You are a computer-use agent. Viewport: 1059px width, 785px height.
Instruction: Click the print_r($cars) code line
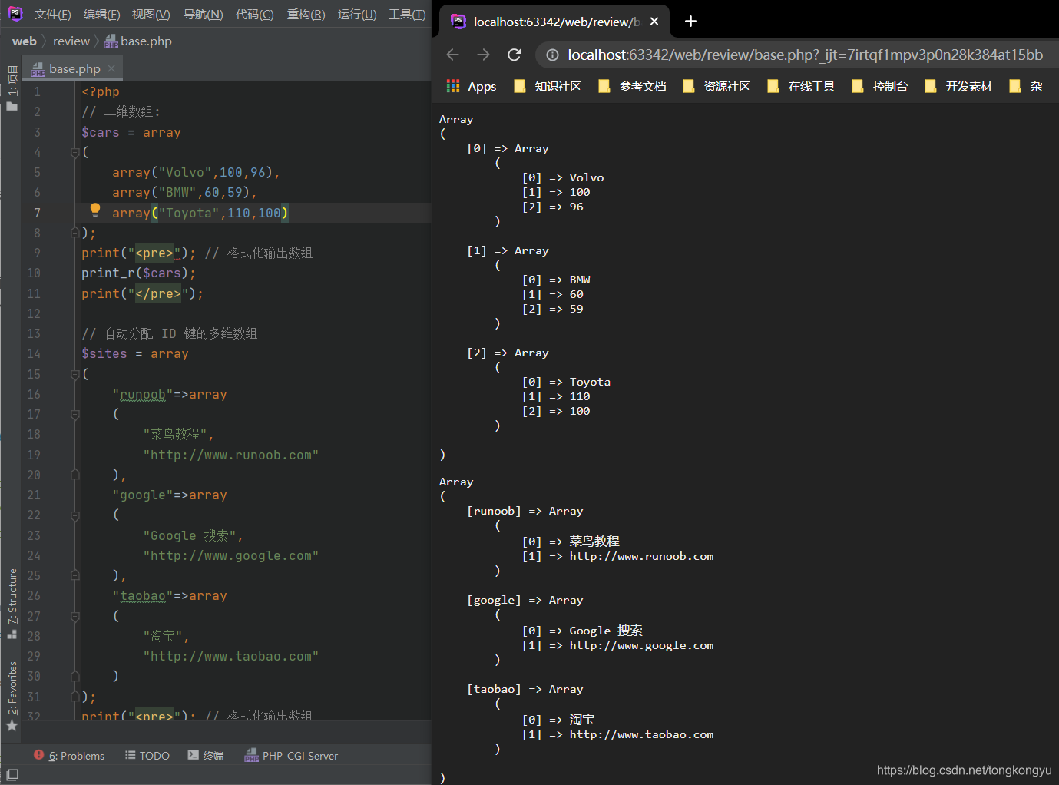click(x=138, y=273)
